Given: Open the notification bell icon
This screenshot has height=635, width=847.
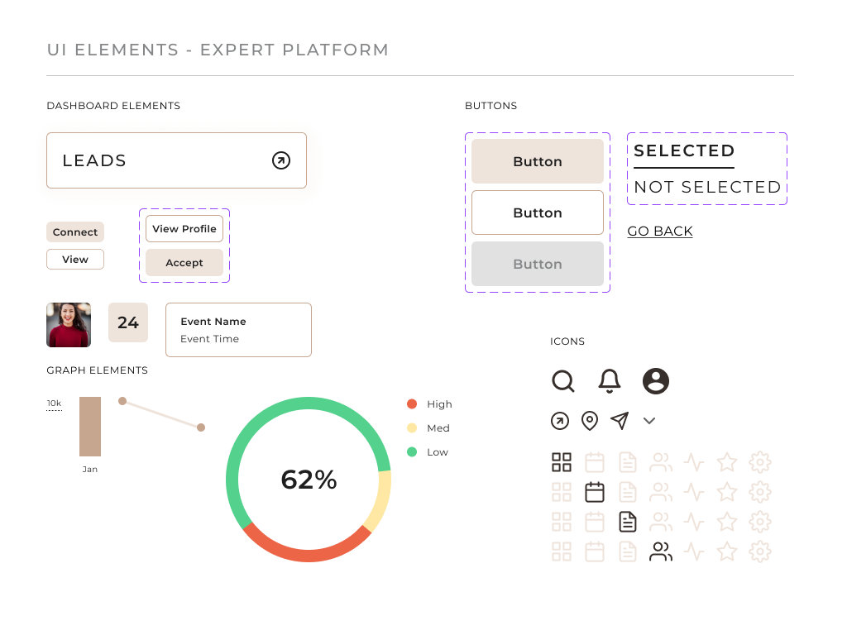Looking at the screenshot, I should (610, 381).
